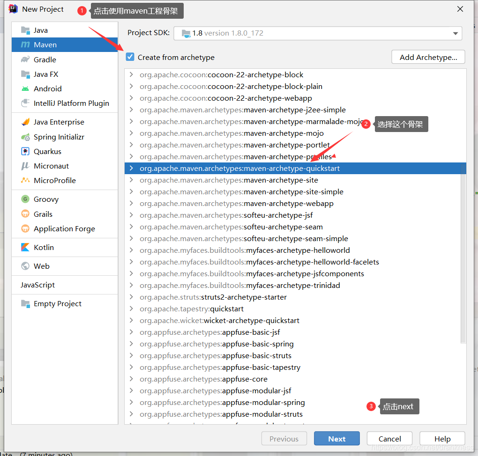
Task: Select myfaces-archetype-jsfcomponents row
Action: pyautogui.click(x=295, y=273)
